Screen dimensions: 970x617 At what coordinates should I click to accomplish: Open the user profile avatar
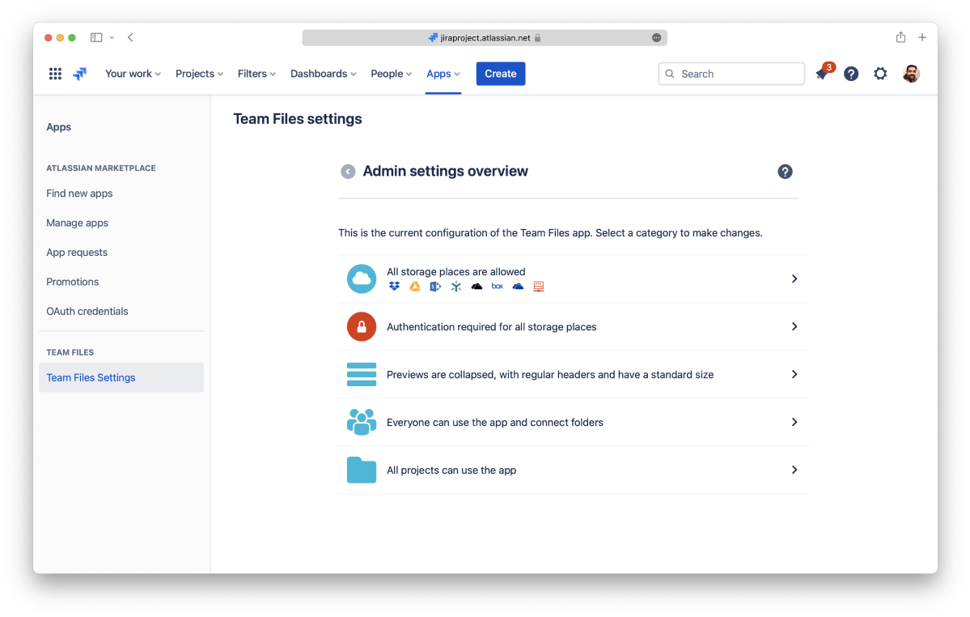911,74
